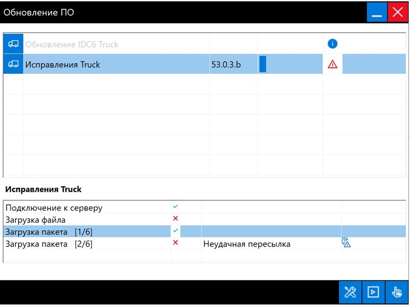Click the Неудачная пересылка error message

pos(247,244)
